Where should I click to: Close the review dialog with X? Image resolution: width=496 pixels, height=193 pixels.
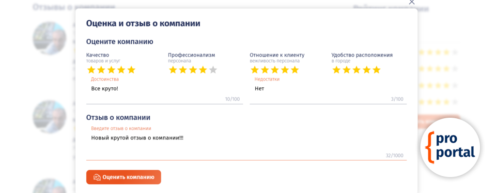point(412,2)
